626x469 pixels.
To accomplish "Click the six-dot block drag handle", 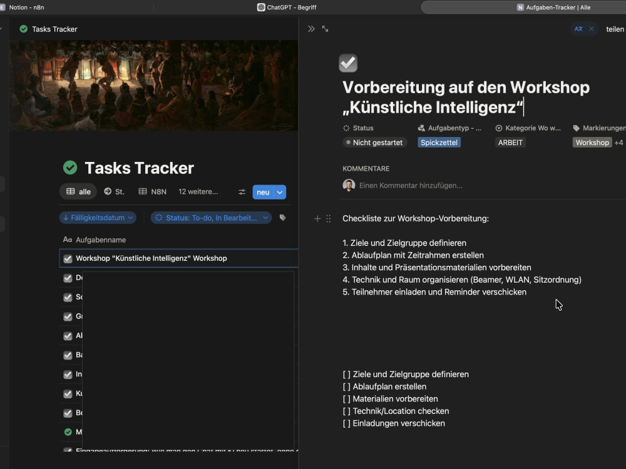I will 328,218.
